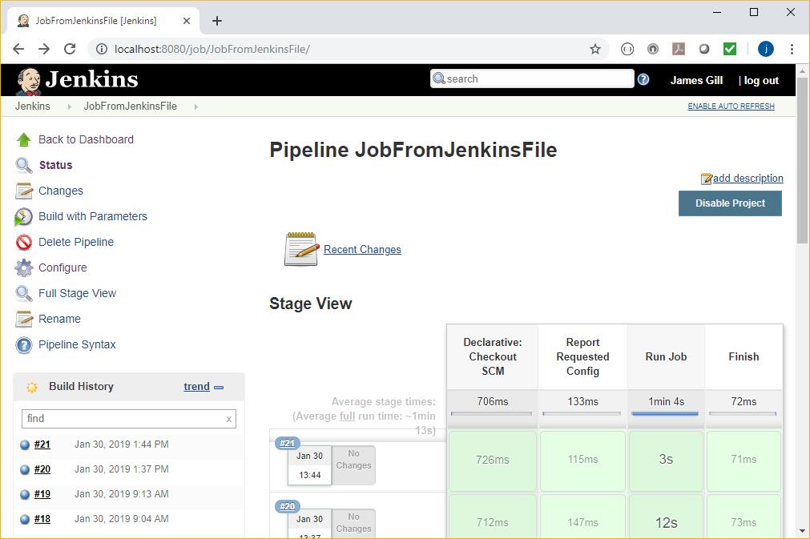810x539 pixels.
Task: Click the Report Requested Config average bar
Action: coord(582,413)
